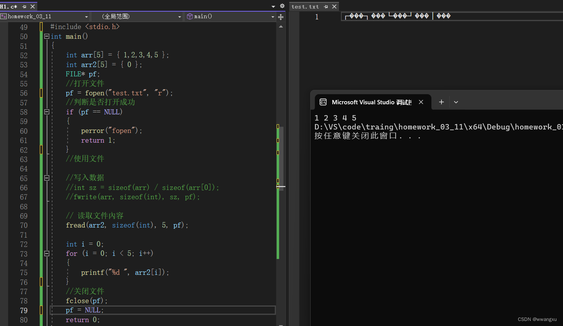Click the 按任意键关闭此窗口 console message

tap(368, 136)
